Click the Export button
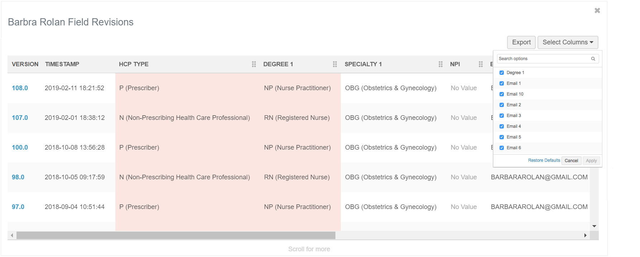This screenshot has height=257, width=640. (521, 42)
